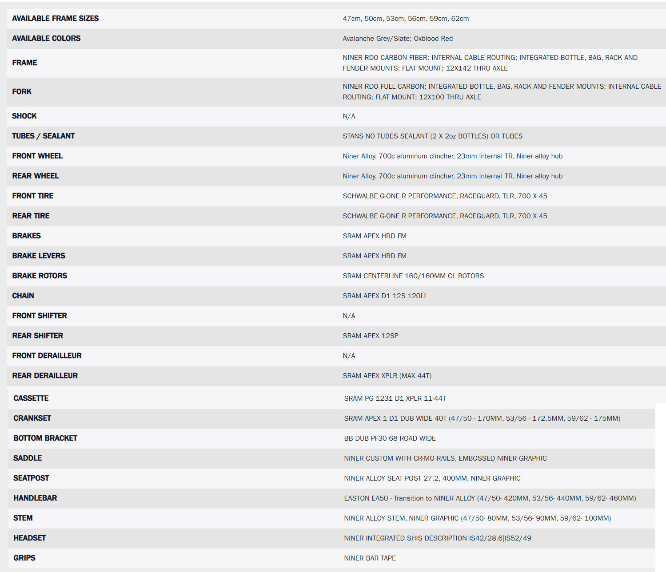Select the Stans No Tubes sealant value
Screen dimensions: 666x572
(x=432, y=136)
